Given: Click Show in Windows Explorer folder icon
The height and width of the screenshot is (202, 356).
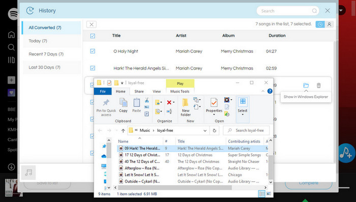Looking at the screenshot, I should pos(306,85).
